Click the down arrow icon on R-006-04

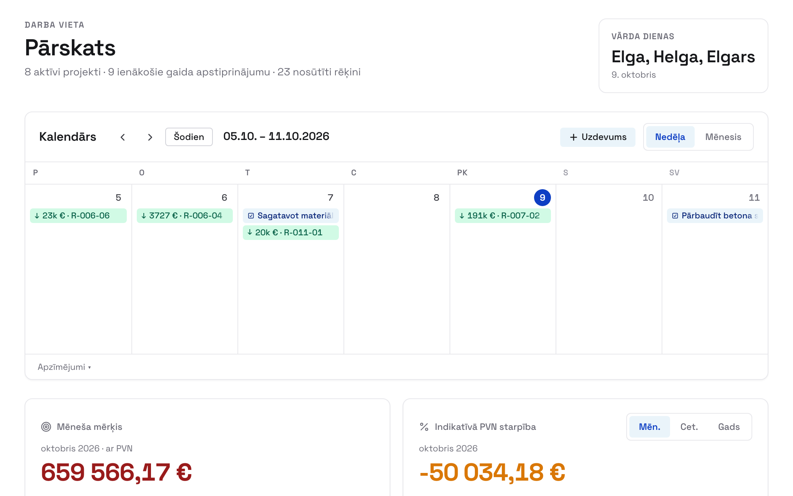(x=144, y=216)
